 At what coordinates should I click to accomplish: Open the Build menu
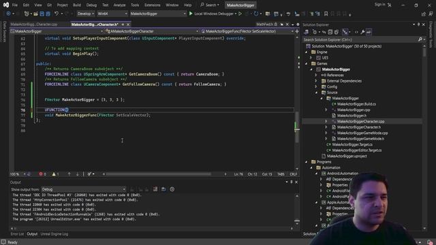click(x=77, y=5)
